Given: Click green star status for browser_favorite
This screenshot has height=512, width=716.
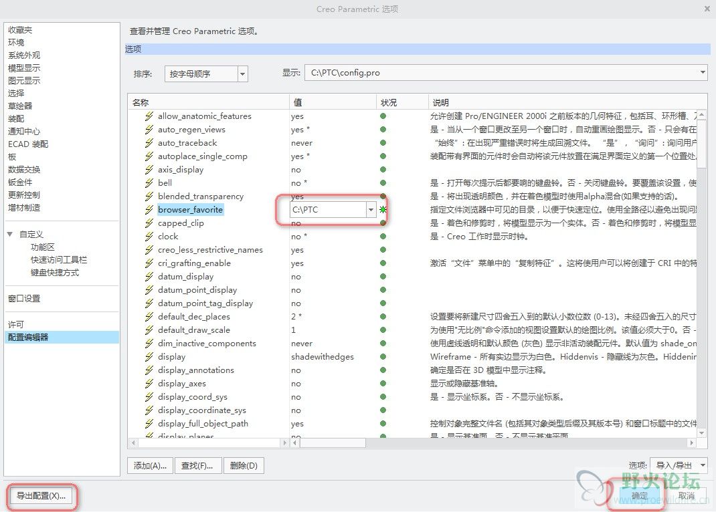Looking at the screenshot, I should click(383, 210).
